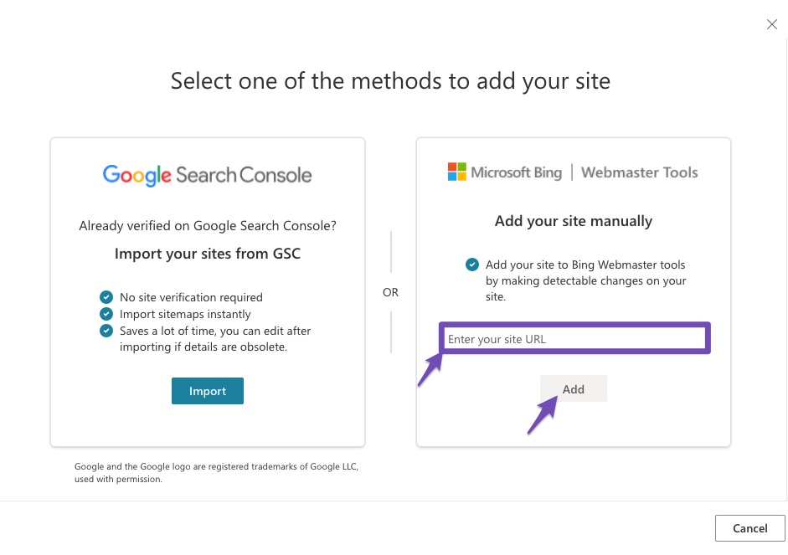Click the "Select one of the methods" heading
This screenshot has width=788, height=555.
pyautogui.click(x=390, y=81)
